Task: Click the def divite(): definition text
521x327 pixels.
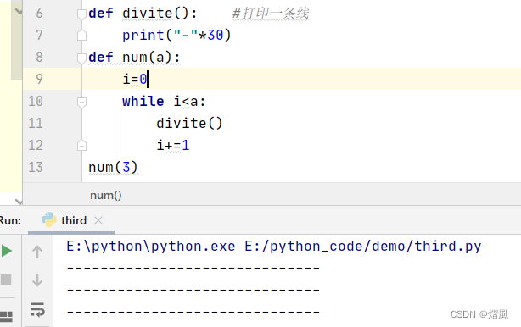Action: [x=143, y=14]
